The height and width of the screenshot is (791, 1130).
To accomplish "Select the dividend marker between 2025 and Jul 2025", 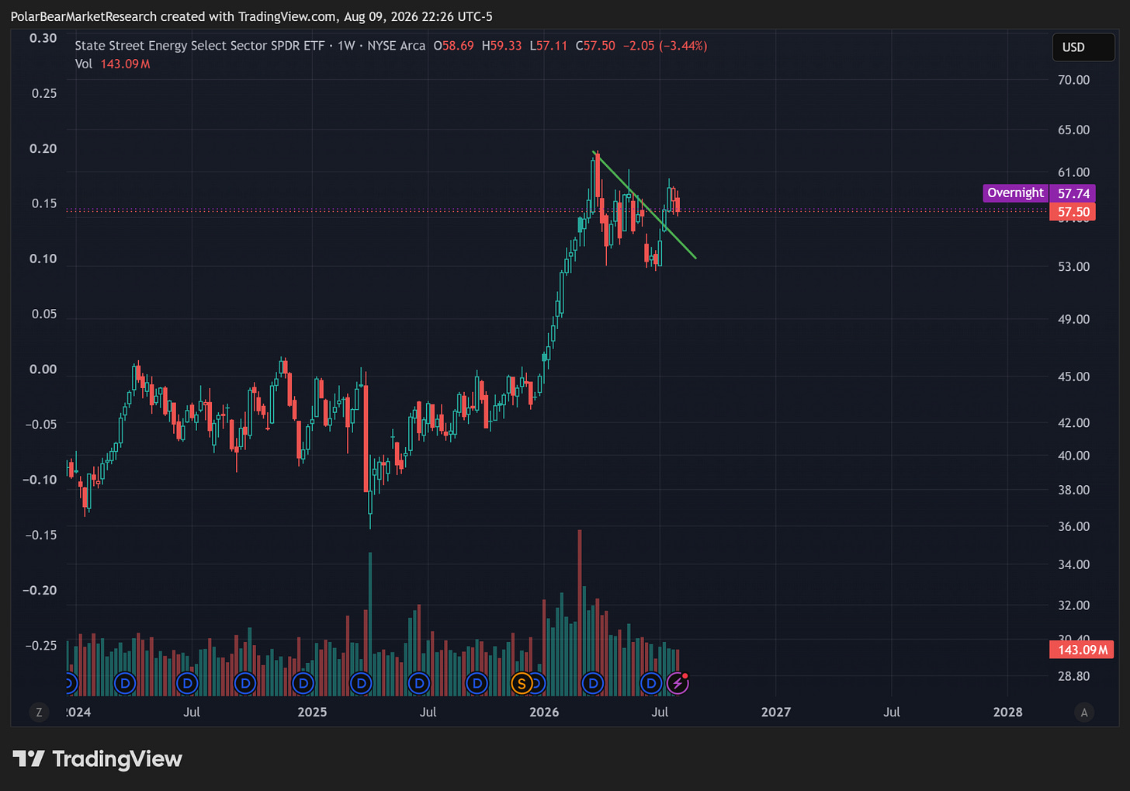I will 361,683.
